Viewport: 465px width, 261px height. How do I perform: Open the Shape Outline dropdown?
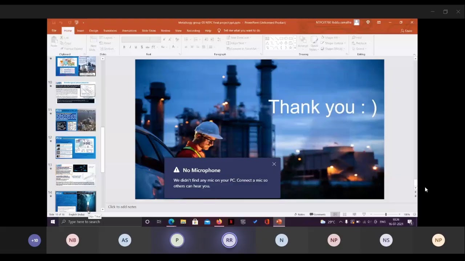pyautogui.click(x=332, y=43)
